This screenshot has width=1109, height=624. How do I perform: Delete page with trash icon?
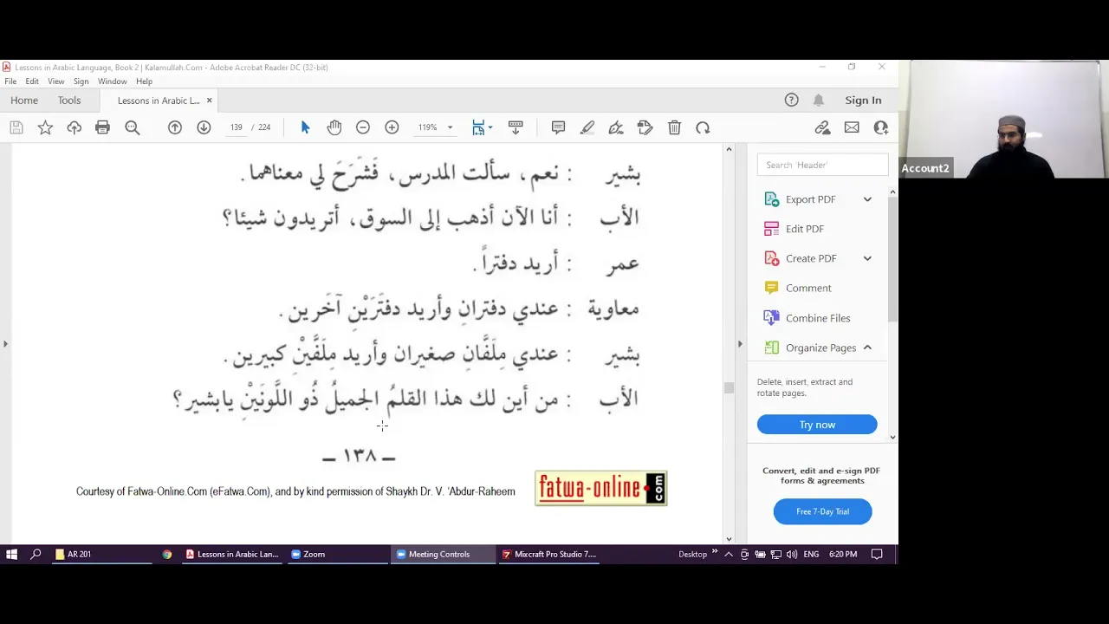click(x=674, y=127)
